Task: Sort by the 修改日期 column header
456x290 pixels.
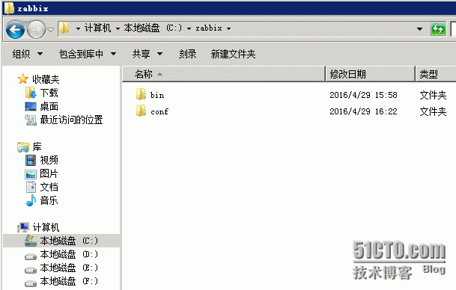Action: 370,74
